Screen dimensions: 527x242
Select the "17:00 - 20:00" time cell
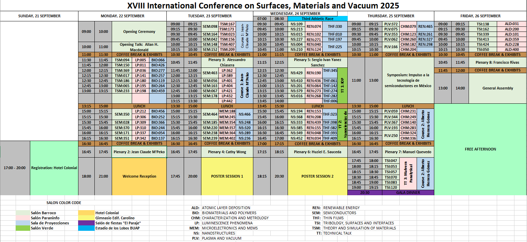point(15,168)
